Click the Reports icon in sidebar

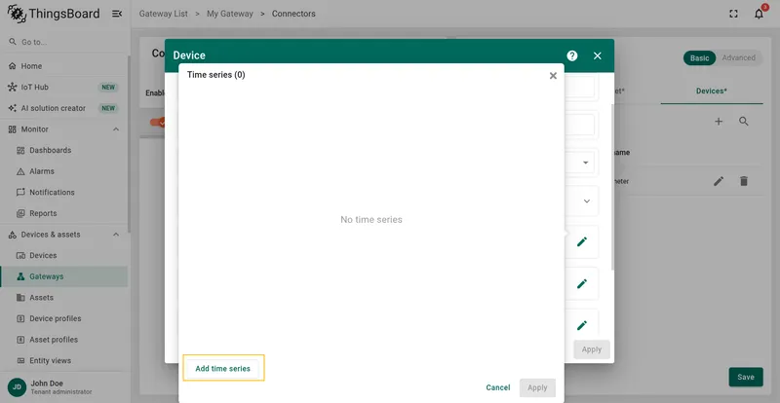coord(20,213)
